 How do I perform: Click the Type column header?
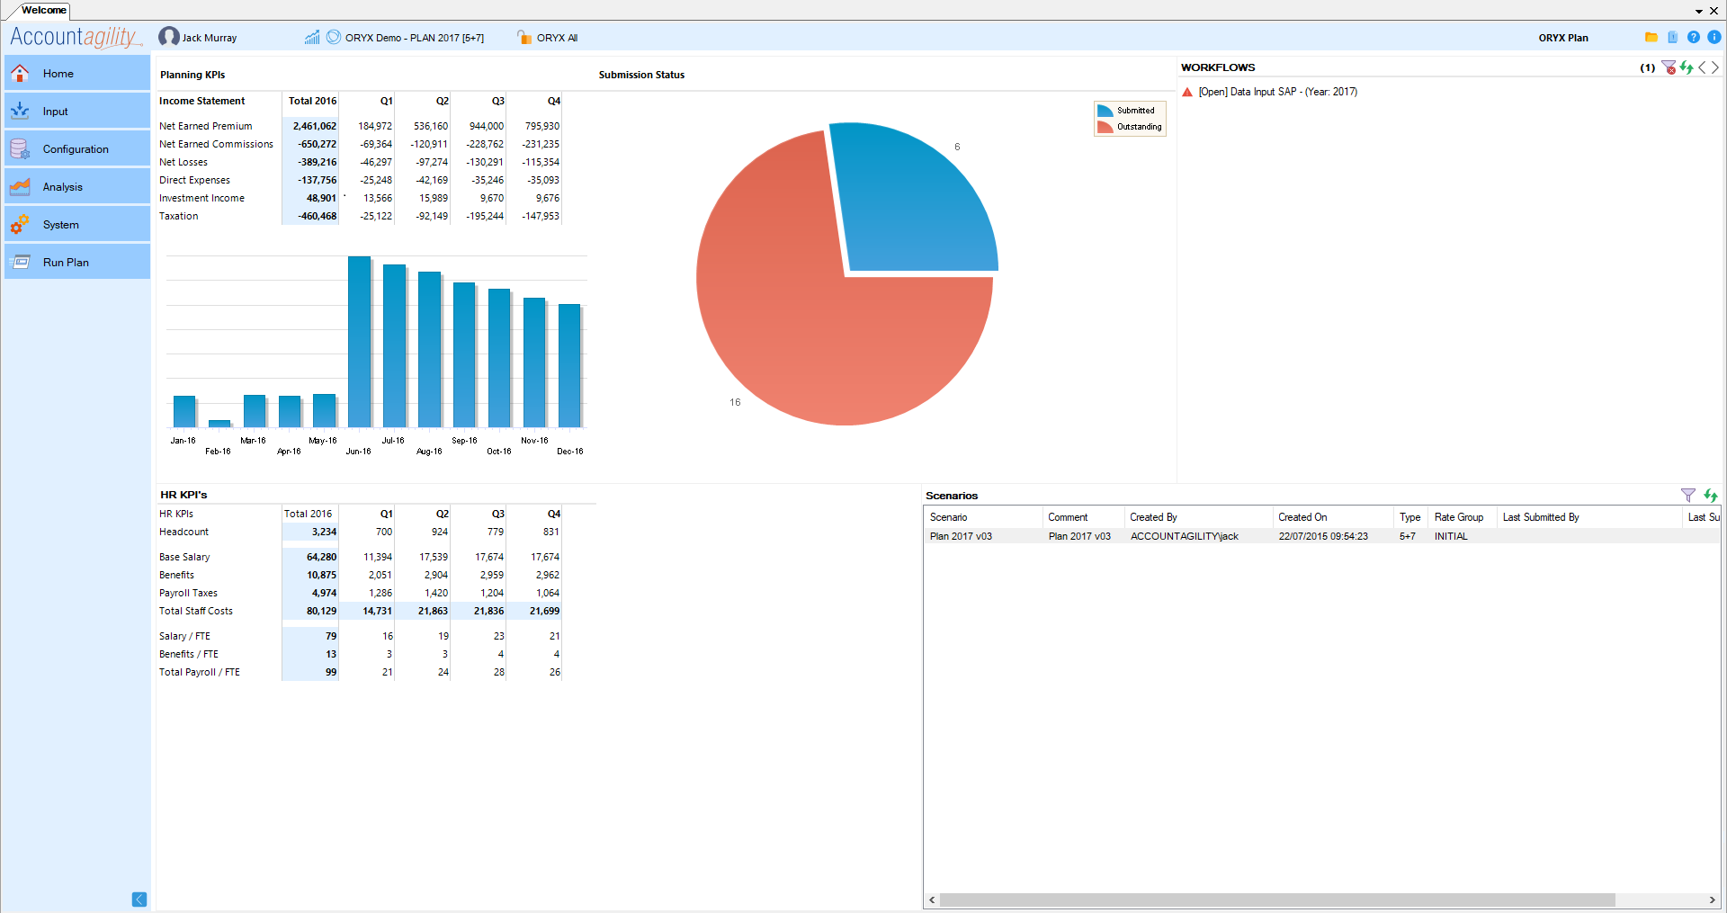coord(1410,517)
